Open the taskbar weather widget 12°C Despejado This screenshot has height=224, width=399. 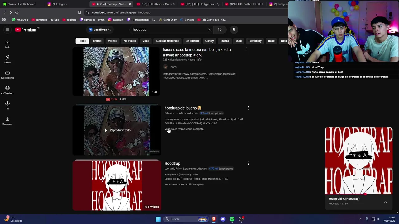[x=13, y=219]
